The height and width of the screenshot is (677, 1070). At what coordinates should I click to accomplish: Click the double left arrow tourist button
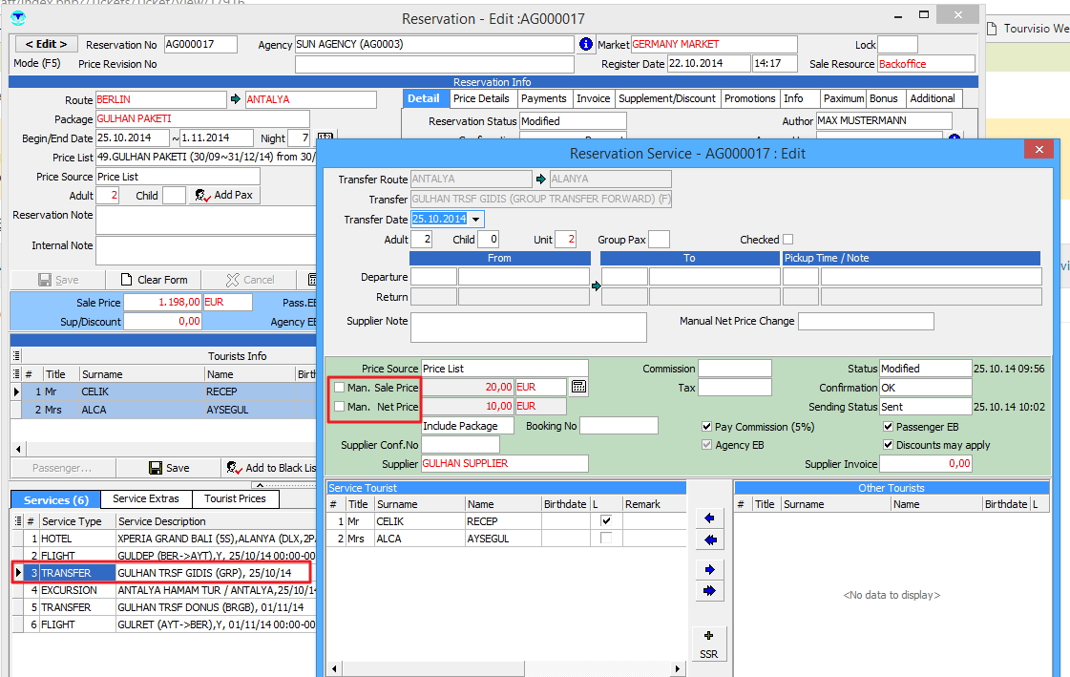709,540
